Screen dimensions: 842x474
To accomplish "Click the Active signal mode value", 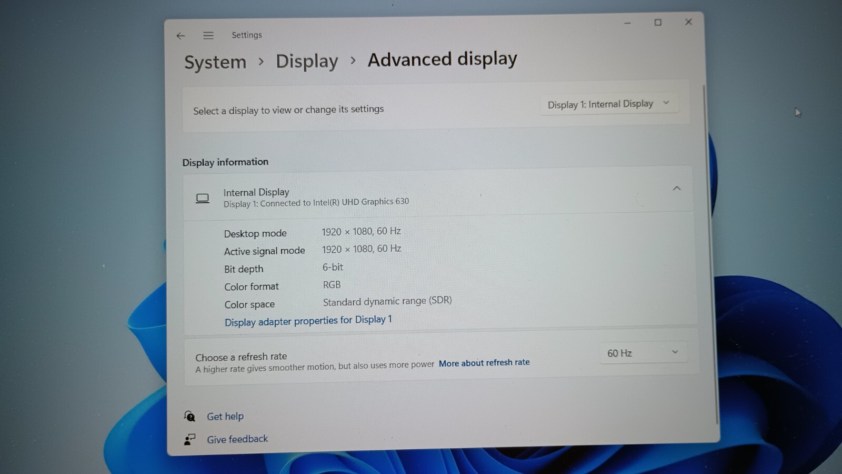I will 362,249.
